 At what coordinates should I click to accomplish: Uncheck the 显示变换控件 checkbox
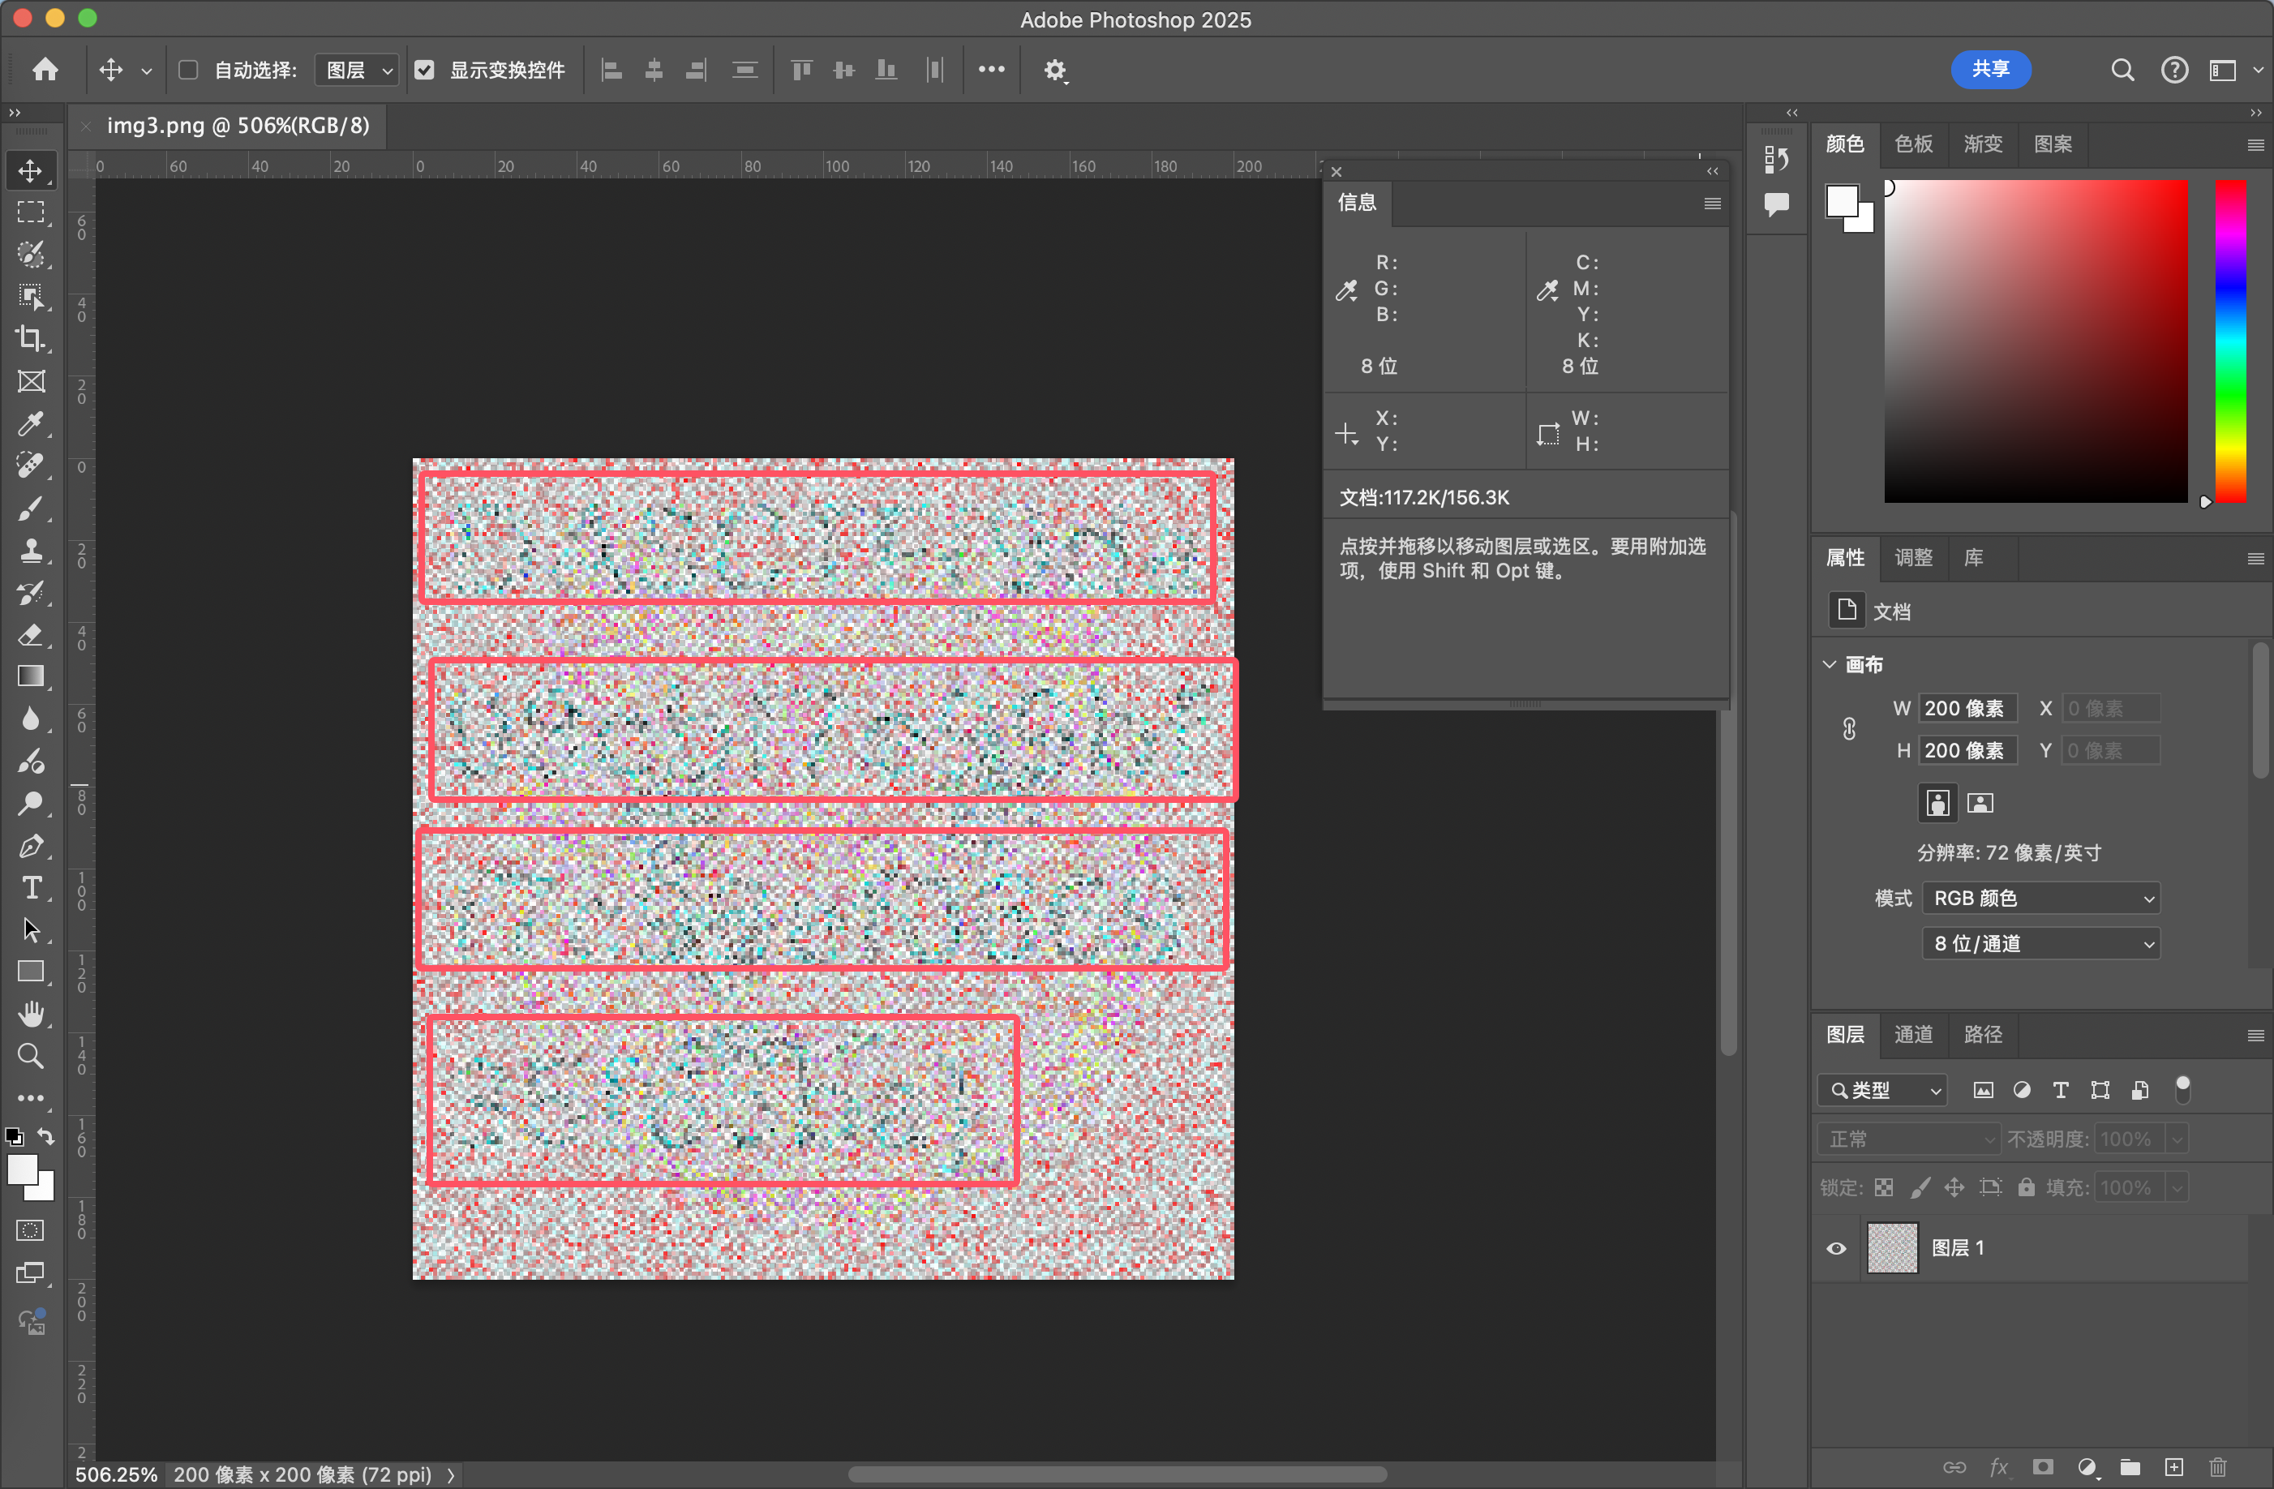pyautogui.click(x=424, y=70)
